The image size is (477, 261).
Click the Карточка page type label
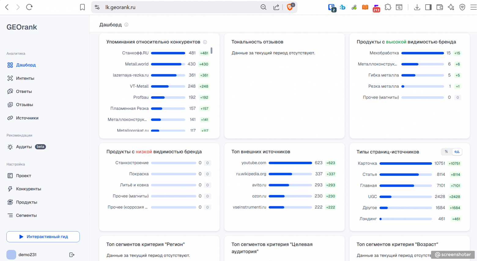pyautogui.click(x=368, y=164)
